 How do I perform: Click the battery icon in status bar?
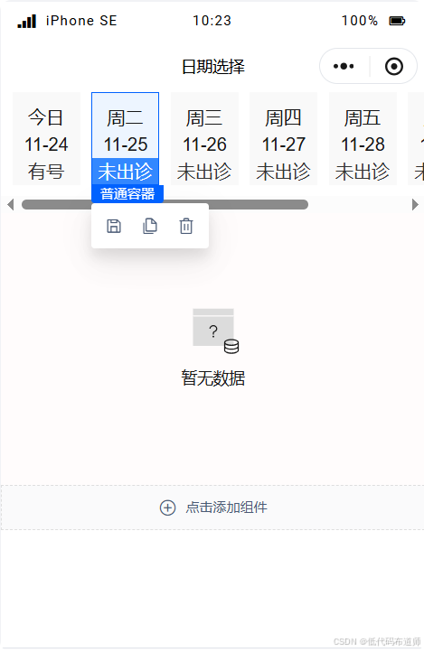pyautogui.click(x=397, y=21)
